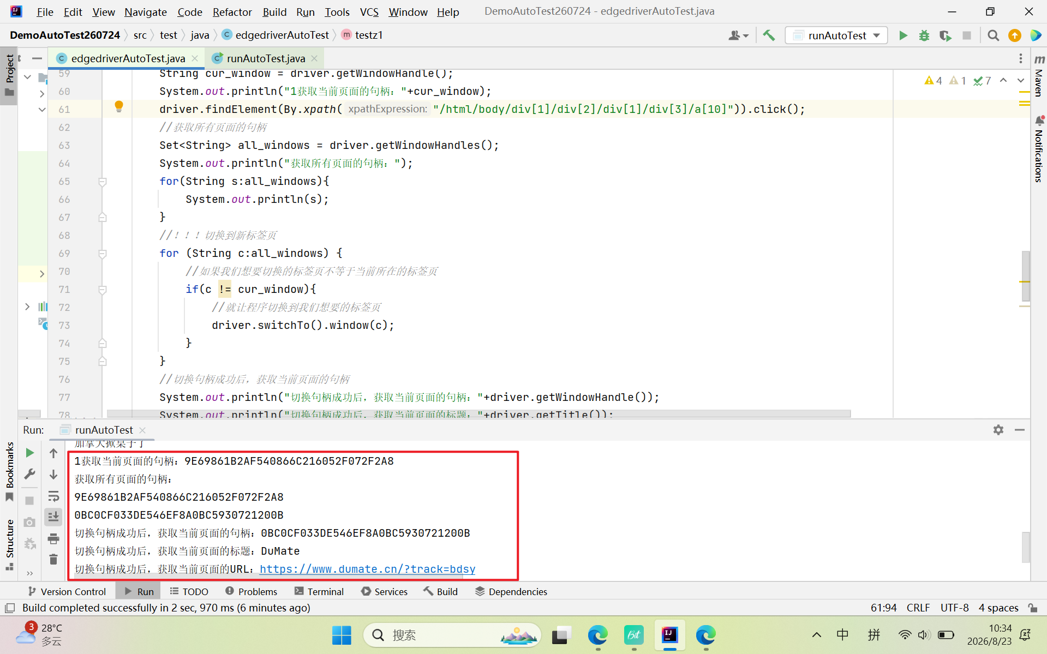
Task: Capture thread dump camera icon
Action: tap(29, 522)
